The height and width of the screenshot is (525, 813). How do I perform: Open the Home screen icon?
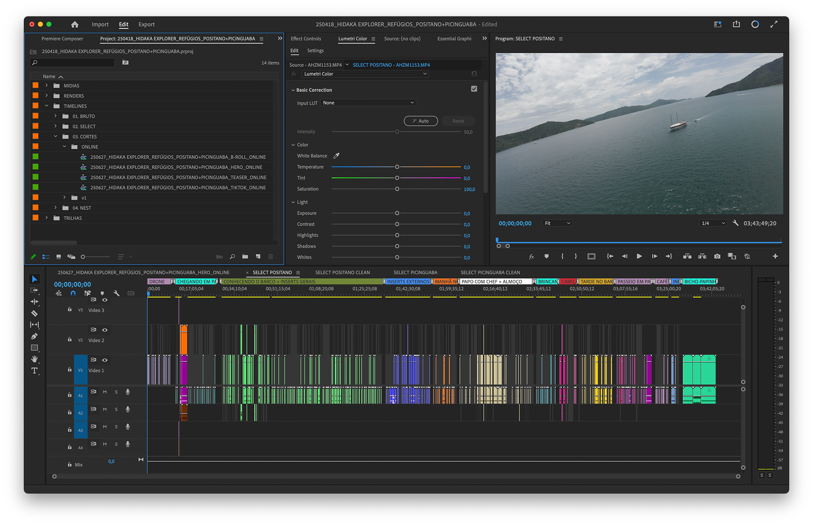click(x=75, y=25)
